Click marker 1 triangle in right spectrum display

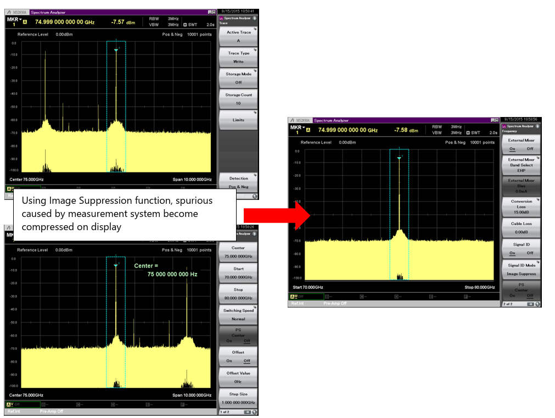tap(399, 158)
